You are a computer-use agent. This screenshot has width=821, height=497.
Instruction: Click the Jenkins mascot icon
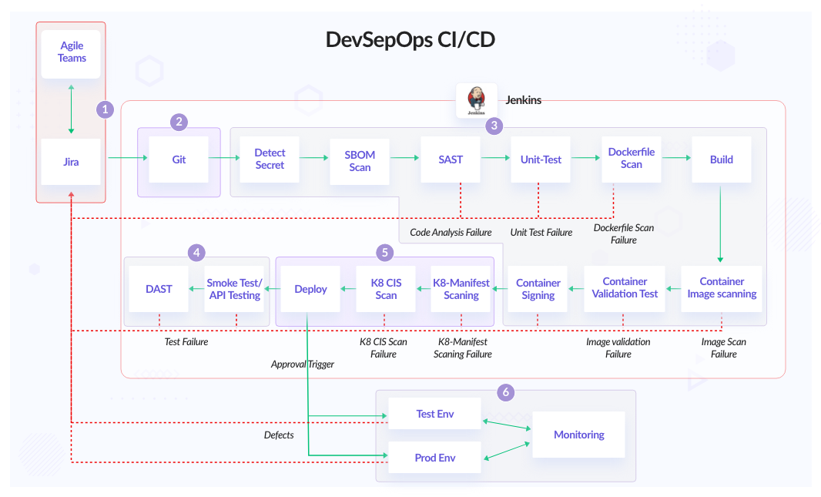click(x=476, y=99)
